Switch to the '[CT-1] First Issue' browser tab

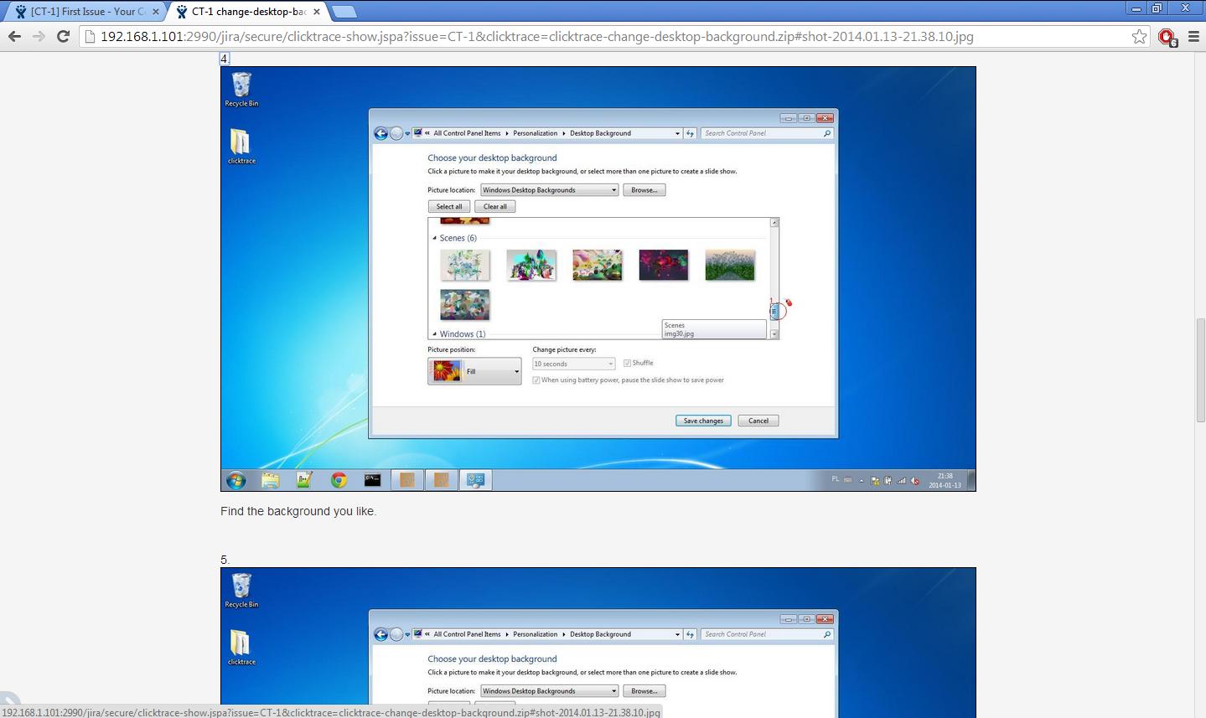pyautogui.click(x=84, y=12)
